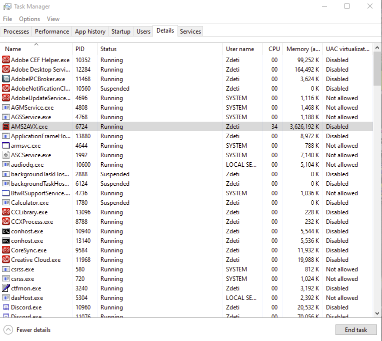Screen dimensions: 382x341
Task: Click the conhost.exe icon with PID 10940
Action: [x=6, y=231]
